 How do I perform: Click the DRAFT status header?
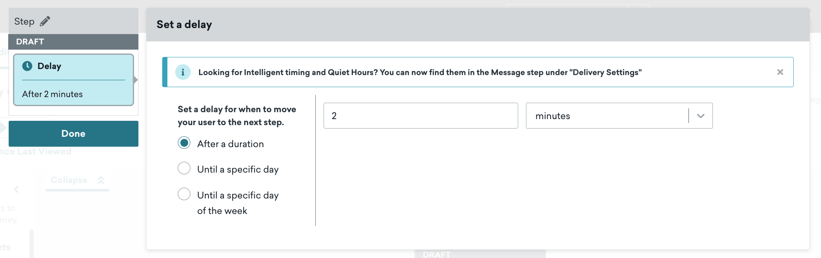pyautogui.click(x=74, y=42)
